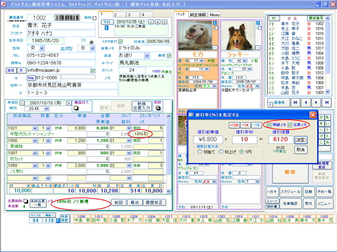This screenshot has width=337, height=252.
Task: Click the previous-day minus button beside 来店日
Action: tap(22, 103)
